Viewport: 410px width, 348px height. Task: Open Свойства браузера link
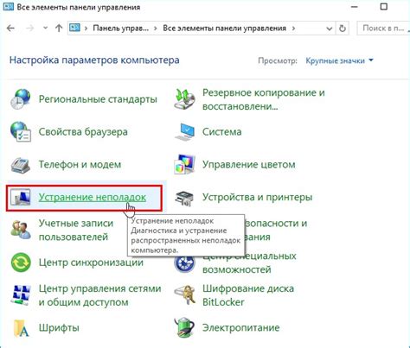pyautogui.click(x=83, y=132)
